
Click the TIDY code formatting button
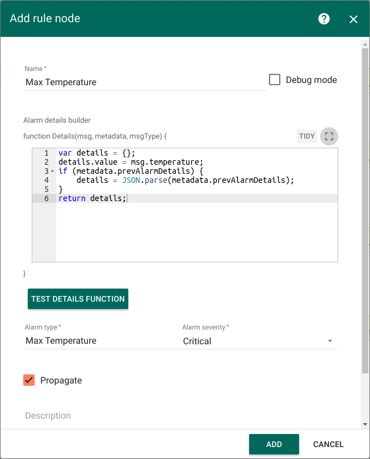pyautogui.click(x=307, y=136)
